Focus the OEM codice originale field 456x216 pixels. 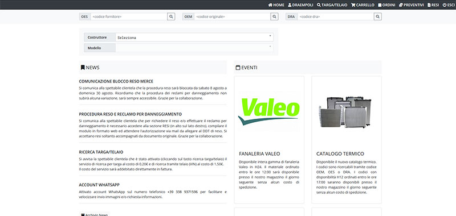(233, 17)
